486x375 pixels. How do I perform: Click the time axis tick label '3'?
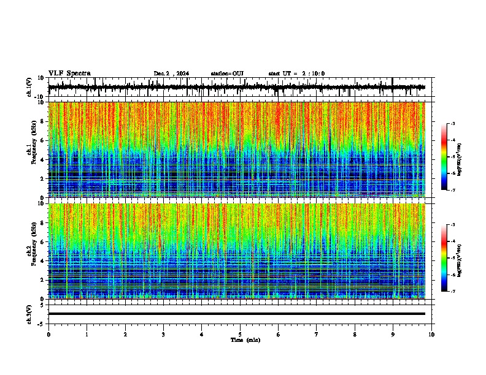coord(163,335)
